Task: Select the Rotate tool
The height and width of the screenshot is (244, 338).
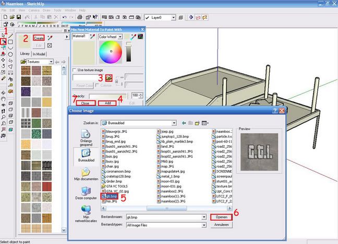Action: [x=3, y=66]
